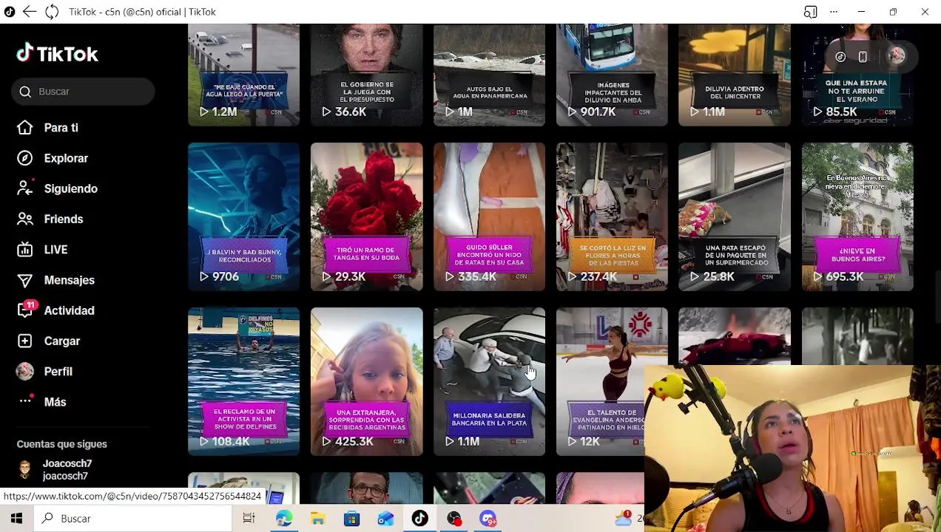Play video 'Una rata escapó de un paquete'
Viewport: 941px width, 532px height.
pyautogui.click(x=735, y=216)
